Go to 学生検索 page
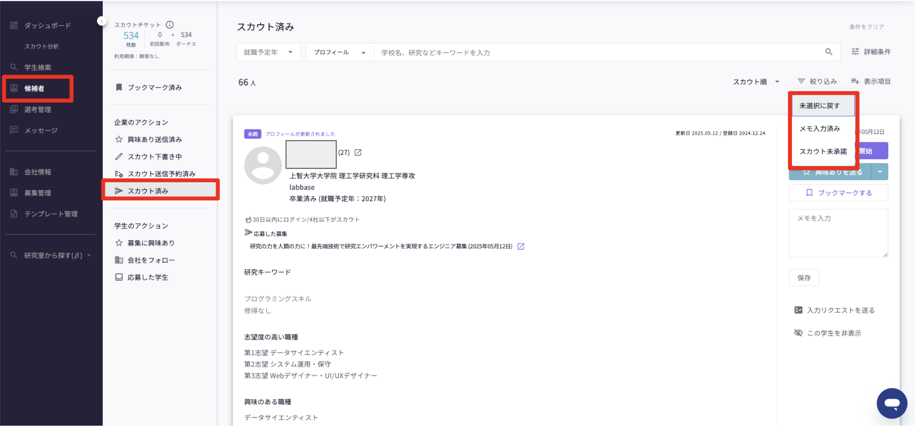This screenshot has width=916, height=429. [x=38, y=67]
